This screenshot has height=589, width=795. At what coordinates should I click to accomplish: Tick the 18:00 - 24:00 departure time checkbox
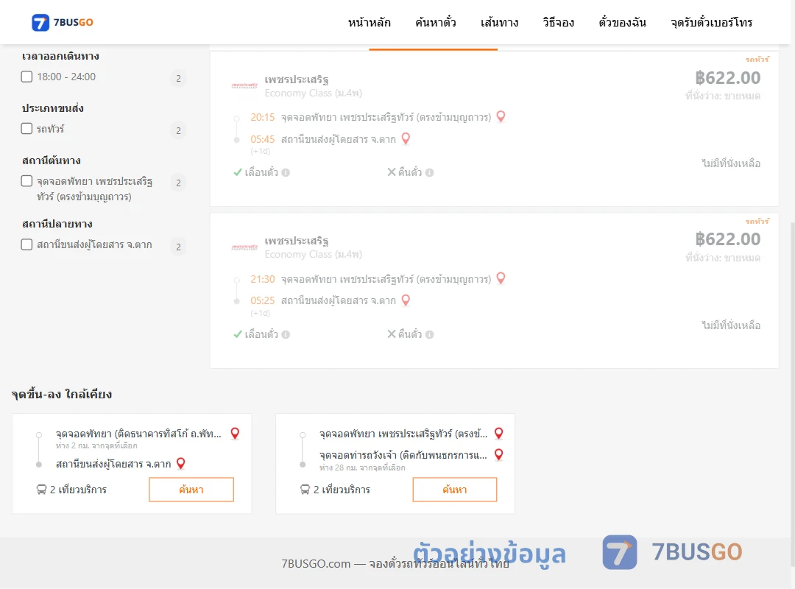point(27,77)
